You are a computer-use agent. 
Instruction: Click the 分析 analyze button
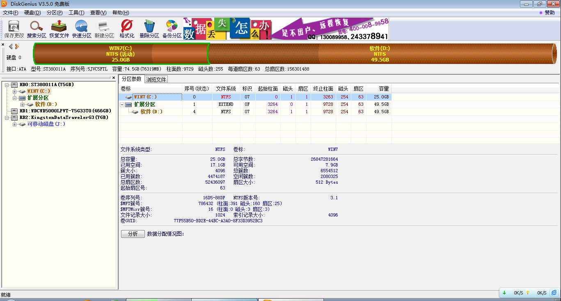click(133, 234)
